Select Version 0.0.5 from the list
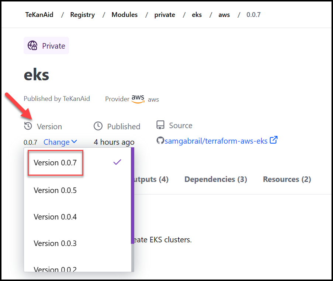Image resolution: width=333 pixels, height=281 pixels. point(55,190)
